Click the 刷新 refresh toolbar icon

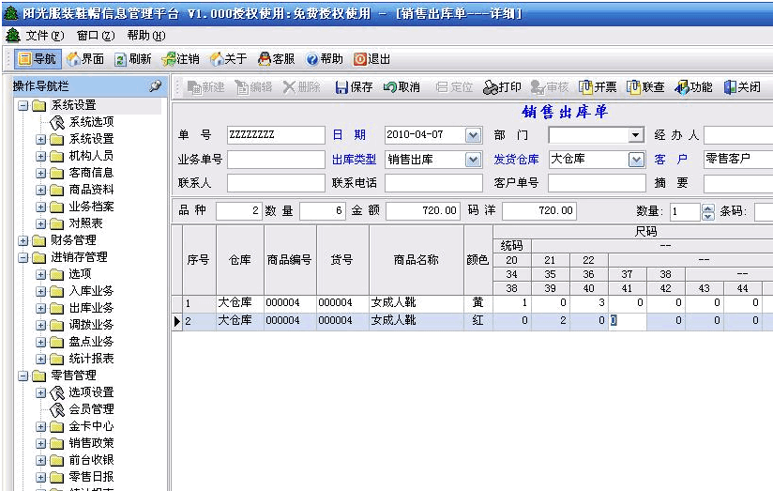pos(132,59)
